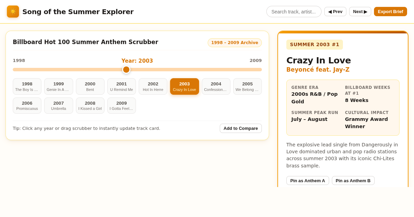The width and height of the screenshot is (414, 217).
Task: Click the 1998 – 2009 Archive badge
Action: tap(235, 43)
